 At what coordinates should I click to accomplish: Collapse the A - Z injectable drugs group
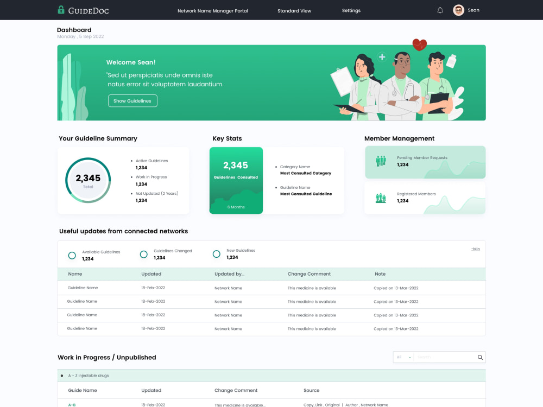tap(62, 376)
